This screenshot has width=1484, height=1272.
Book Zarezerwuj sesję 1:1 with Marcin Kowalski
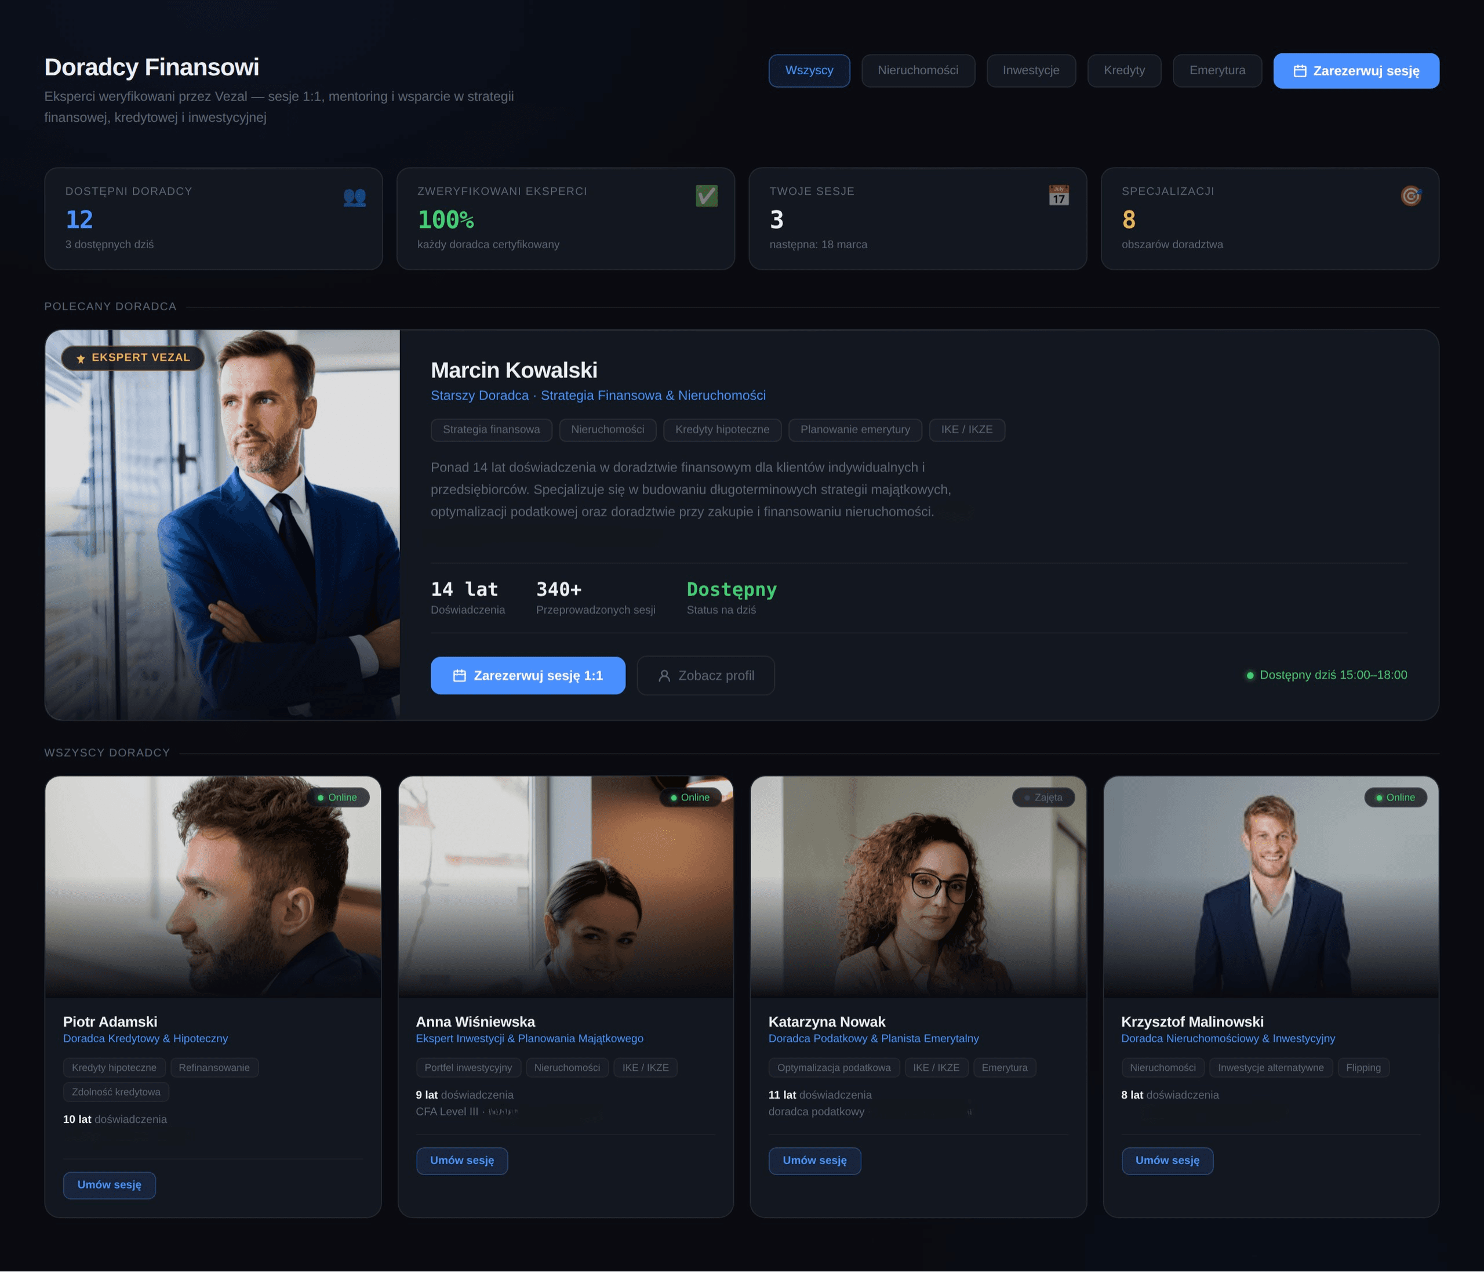527,675
